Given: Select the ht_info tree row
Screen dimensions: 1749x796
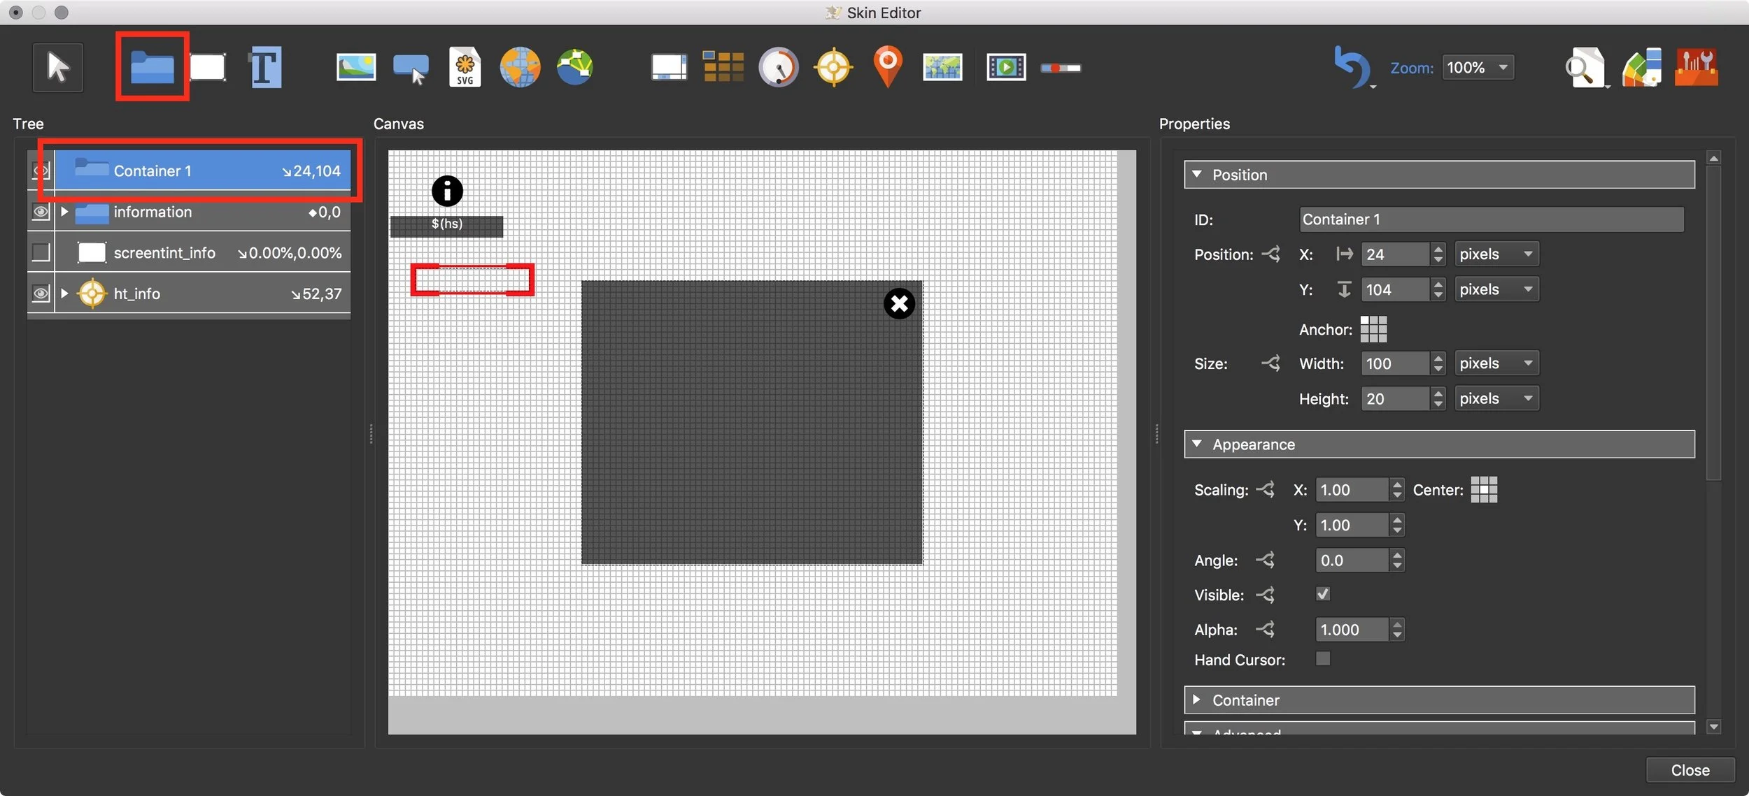Looking at the screenshot, I should (x=203, y=294).
